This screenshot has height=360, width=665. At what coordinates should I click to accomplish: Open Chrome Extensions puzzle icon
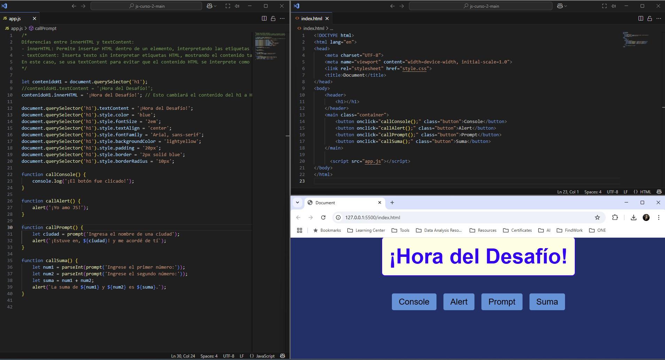click(x=615, y=217)
